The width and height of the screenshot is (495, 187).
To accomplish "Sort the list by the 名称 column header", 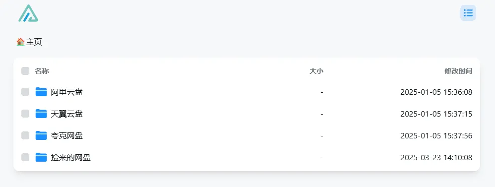I will 42,71.
